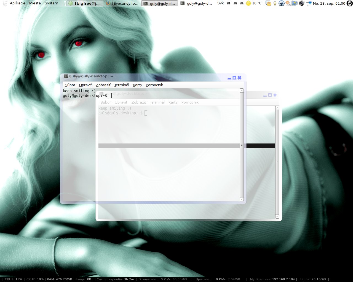Click the light bulb tray icon

[x=275, y=3]
